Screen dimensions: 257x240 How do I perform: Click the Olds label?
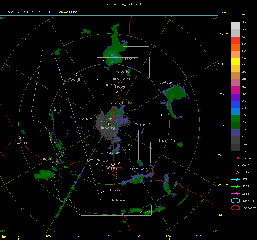(x=109, y=119)
